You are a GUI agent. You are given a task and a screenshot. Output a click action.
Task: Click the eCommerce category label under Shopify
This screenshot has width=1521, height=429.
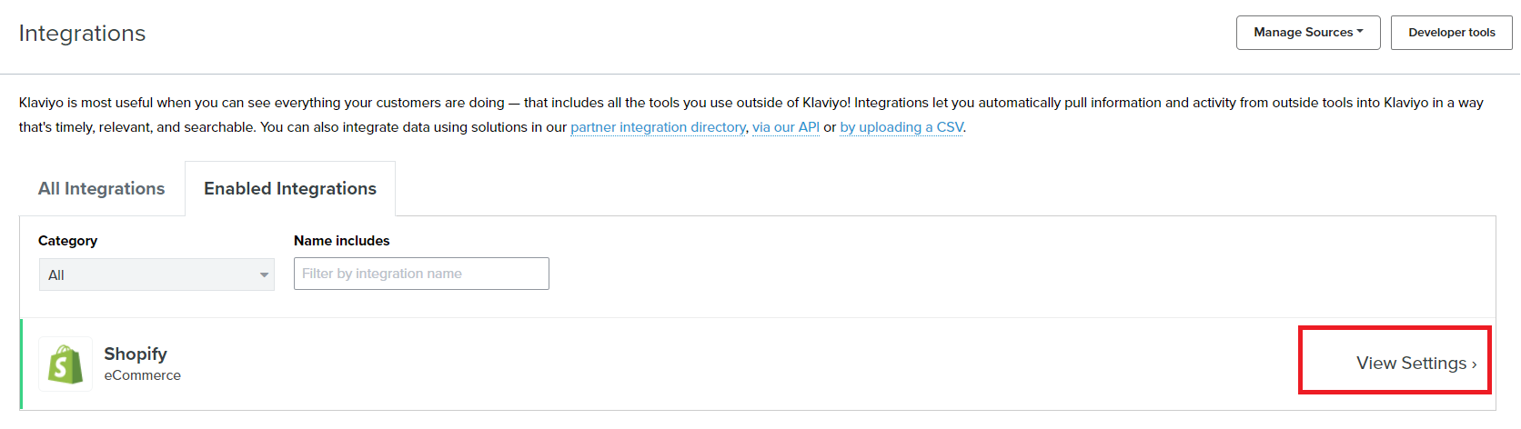pyautogui.click(x=143, y=375)
